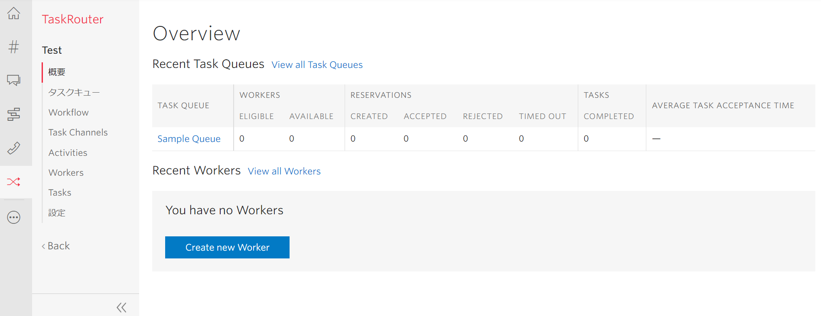Screen dimensions: 821x316
Task: Click the ELIGIBLE column header
Action: point(257,116)
